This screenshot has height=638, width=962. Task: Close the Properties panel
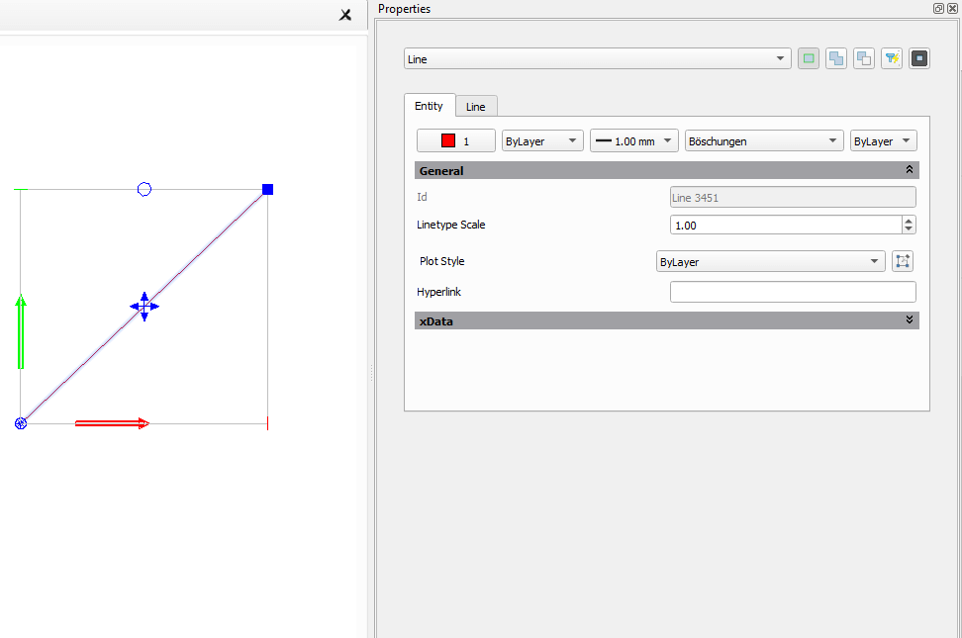click(952, 8)
